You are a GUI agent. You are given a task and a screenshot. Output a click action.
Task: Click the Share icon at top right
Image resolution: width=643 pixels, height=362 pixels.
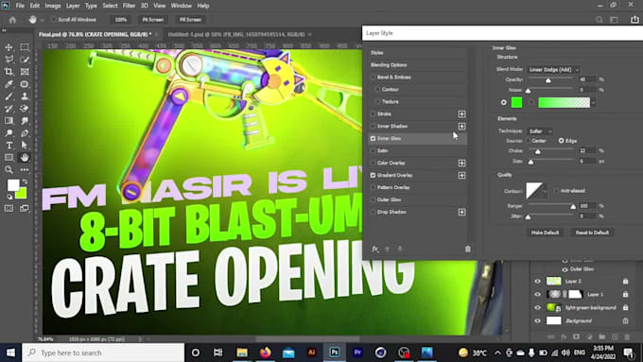point(634,20)
